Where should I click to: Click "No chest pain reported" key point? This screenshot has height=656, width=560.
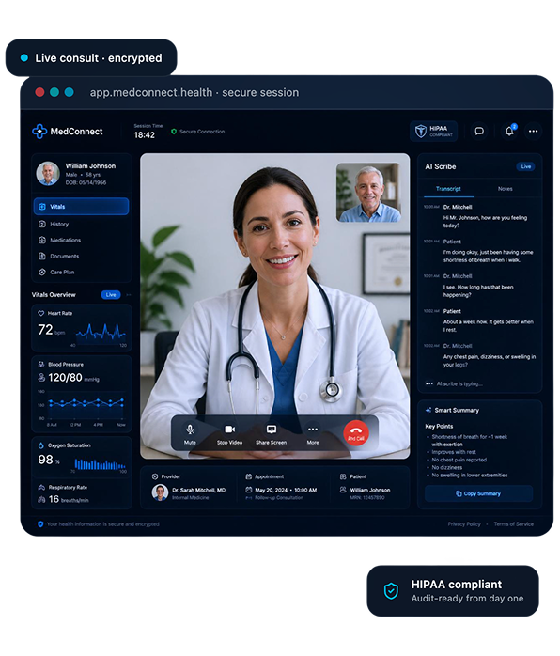(x=459, y=460)
